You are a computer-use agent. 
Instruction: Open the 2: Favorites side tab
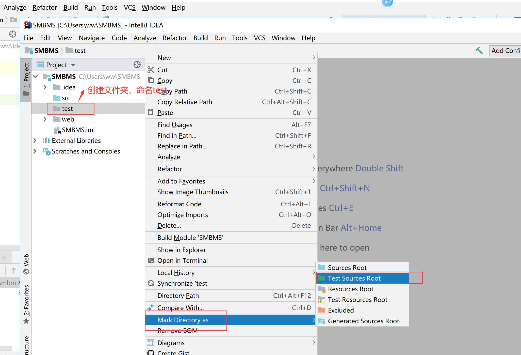tap(26, 304)
